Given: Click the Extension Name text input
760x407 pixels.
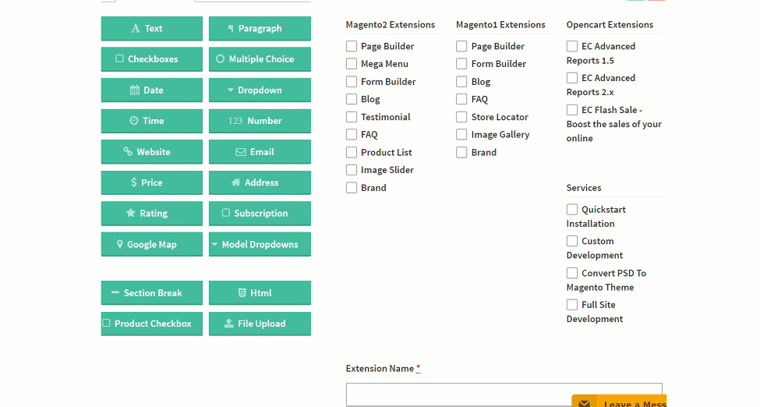Looking at the screenshot, I should pos(504,392).
